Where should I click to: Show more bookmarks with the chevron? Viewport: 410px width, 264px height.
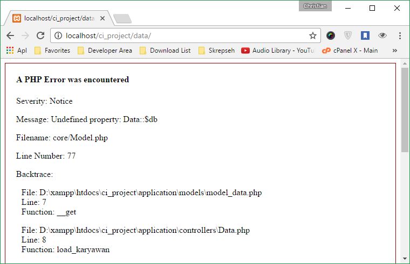[395, 51]
